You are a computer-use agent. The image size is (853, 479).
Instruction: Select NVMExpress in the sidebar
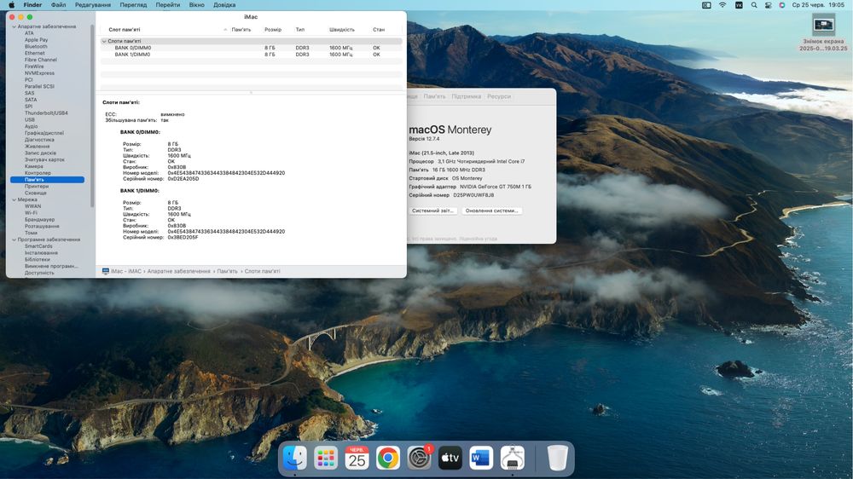click(39, 72)
